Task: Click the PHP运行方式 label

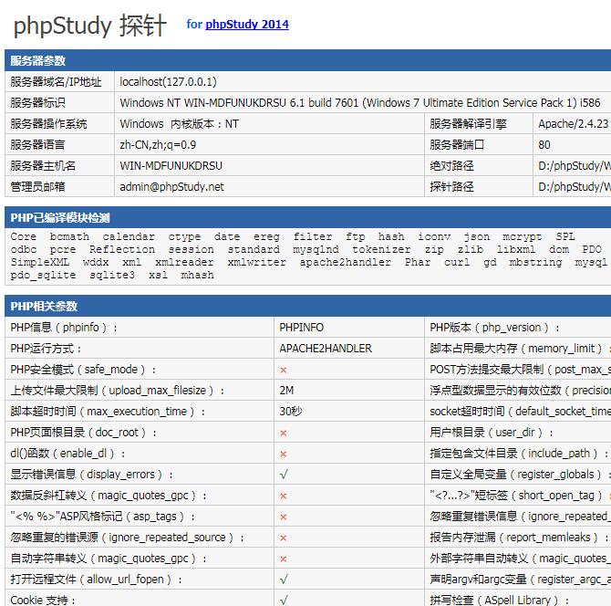Action: click(46, 349)
